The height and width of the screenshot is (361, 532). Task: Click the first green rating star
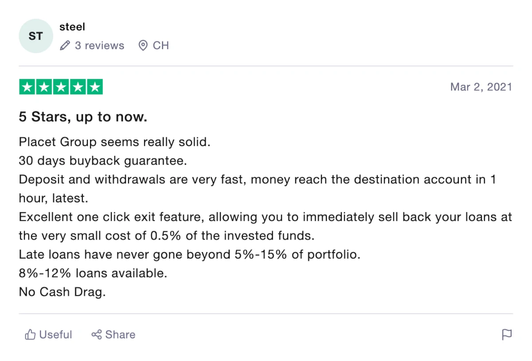click(27, 87)
